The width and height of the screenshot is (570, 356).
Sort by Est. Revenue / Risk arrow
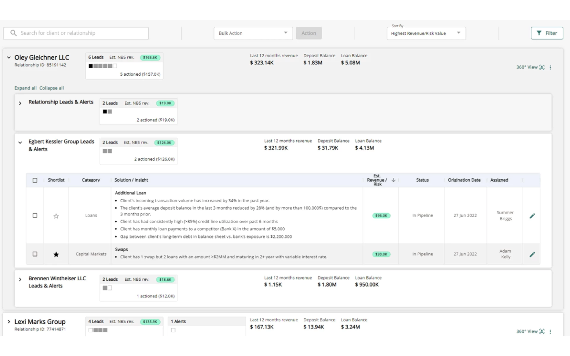click(393, 180)
